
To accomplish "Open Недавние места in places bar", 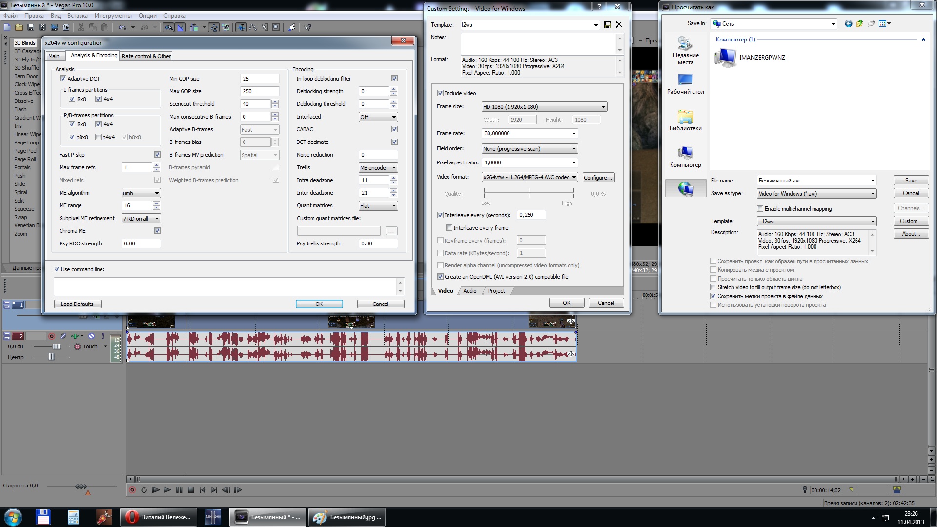I will click(685, 51).
